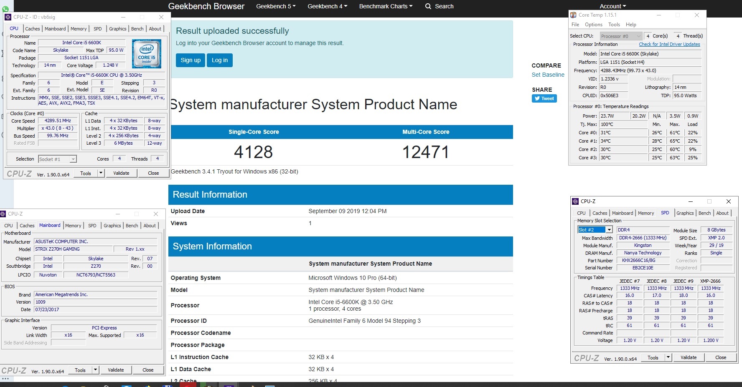Open the Options menu in Core Temp
Screen dimensions: 742x387
pos(593,25)
